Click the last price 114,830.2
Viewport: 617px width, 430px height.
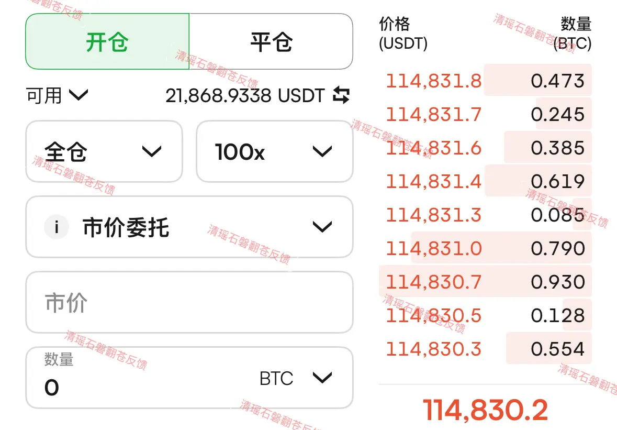coord(485,410)
